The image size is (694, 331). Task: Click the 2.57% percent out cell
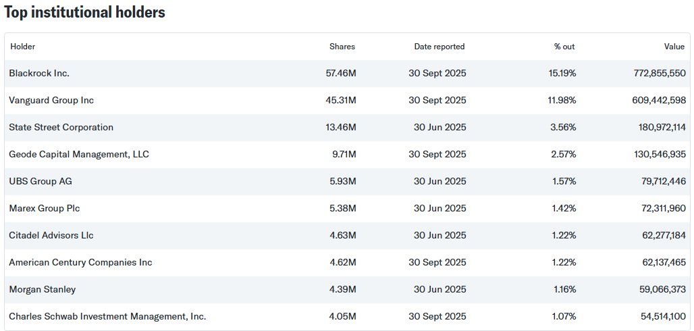coord(564,155)
